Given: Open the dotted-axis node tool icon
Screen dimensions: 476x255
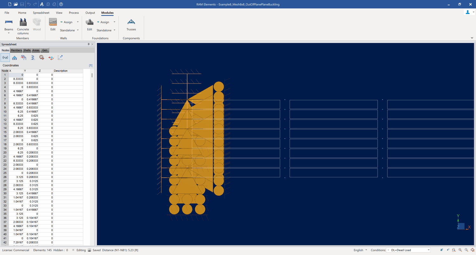Looking at the screenshot, I should pos(60,57).
